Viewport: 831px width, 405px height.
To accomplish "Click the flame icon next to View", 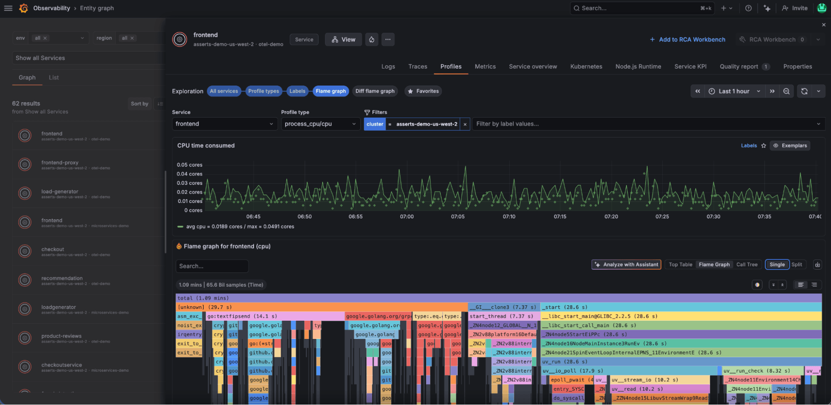I will (x=372, y=39).
